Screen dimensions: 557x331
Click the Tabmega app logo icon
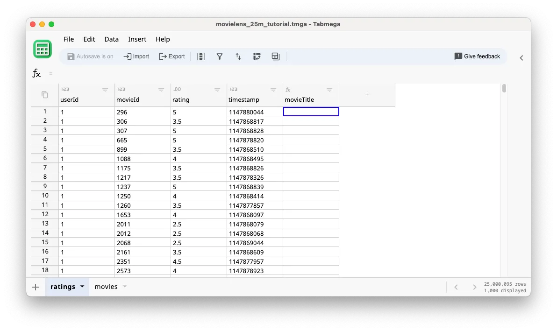pos(43,49)
